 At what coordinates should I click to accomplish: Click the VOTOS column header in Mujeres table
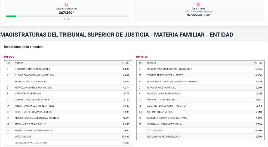click(125, 63)
